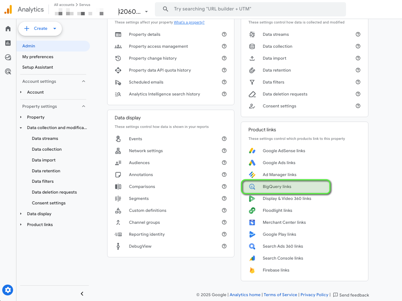Viewport: 402px width, 301px height.
Task: Open help for Data retention
Action: (358, 70)
